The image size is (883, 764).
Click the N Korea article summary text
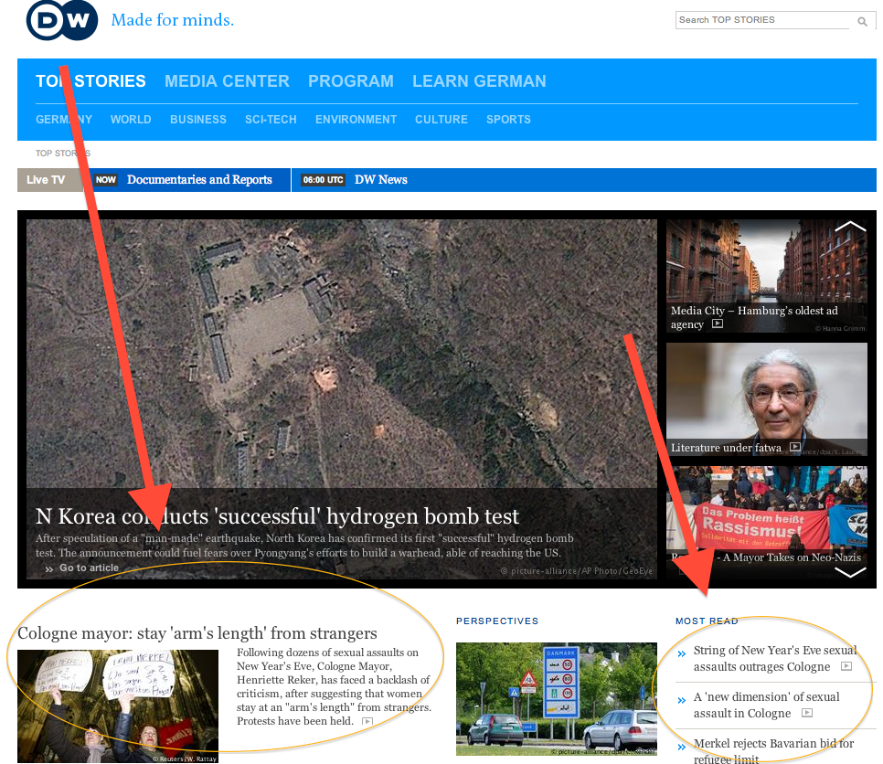[x=304, y=546]
